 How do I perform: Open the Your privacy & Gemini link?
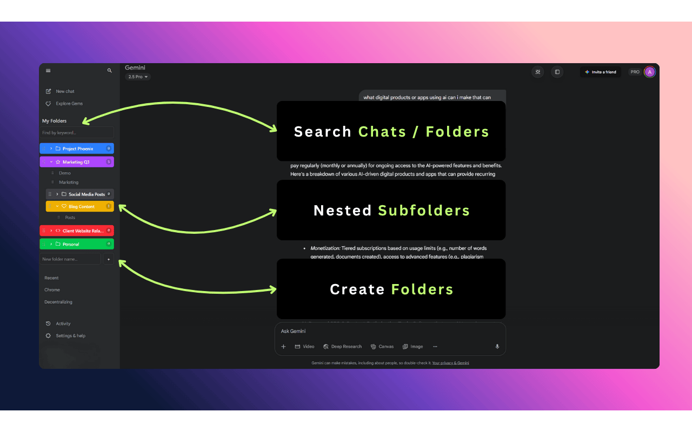click(x=450, y=362)
